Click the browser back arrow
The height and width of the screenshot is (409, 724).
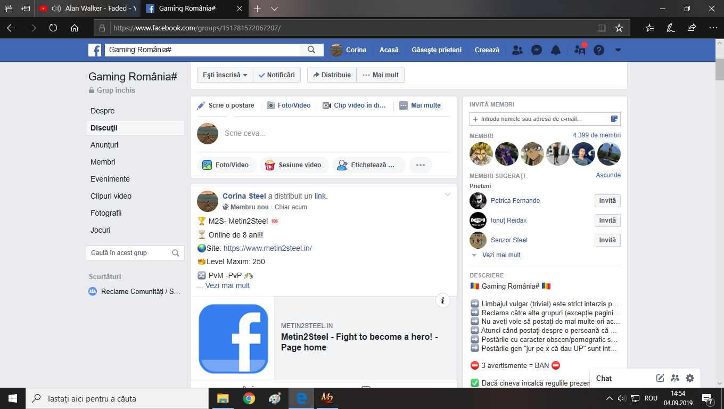tap(11, 28)
